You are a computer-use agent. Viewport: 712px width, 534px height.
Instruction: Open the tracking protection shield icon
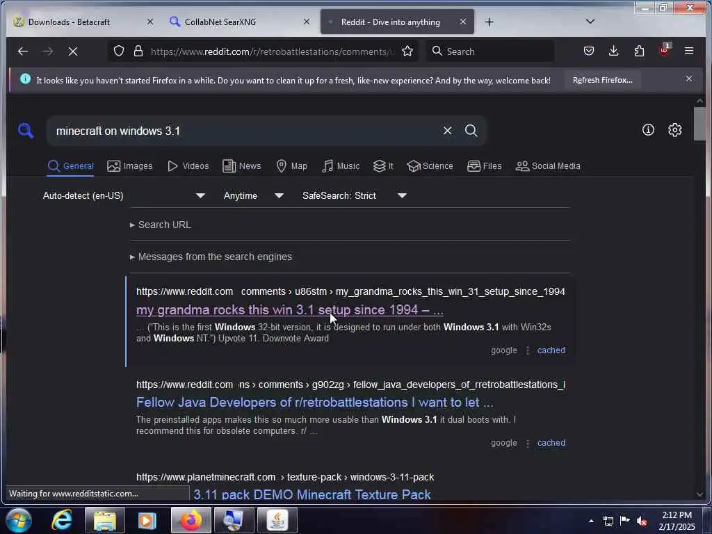118,51
